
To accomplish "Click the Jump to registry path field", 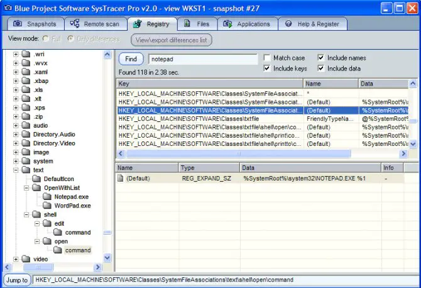I will click(226, 280).
